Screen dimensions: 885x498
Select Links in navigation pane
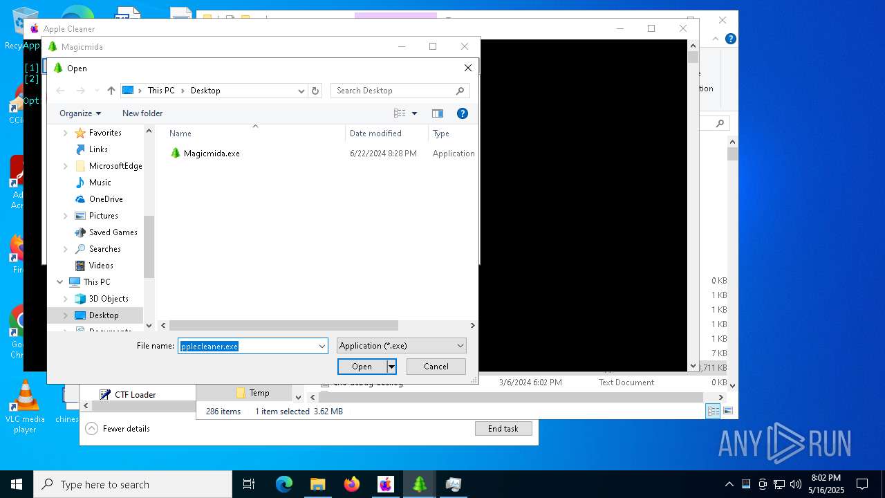[98, 149]
